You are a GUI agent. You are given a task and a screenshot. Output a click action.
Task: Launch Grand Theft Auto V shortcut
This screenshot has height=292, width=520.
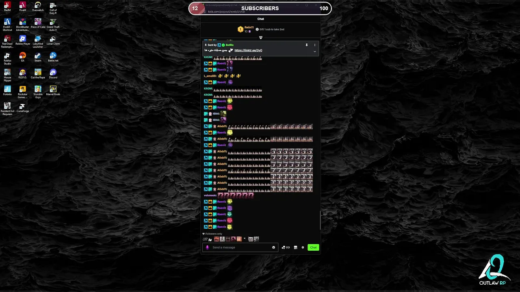click(x=53, y=25)
